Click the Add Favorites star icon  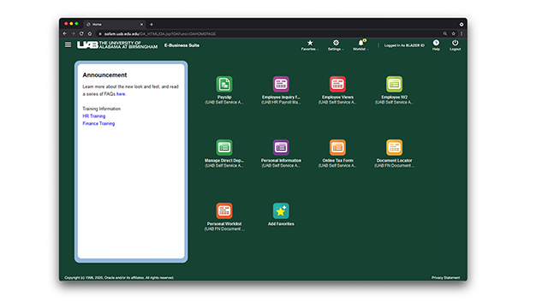281,210
